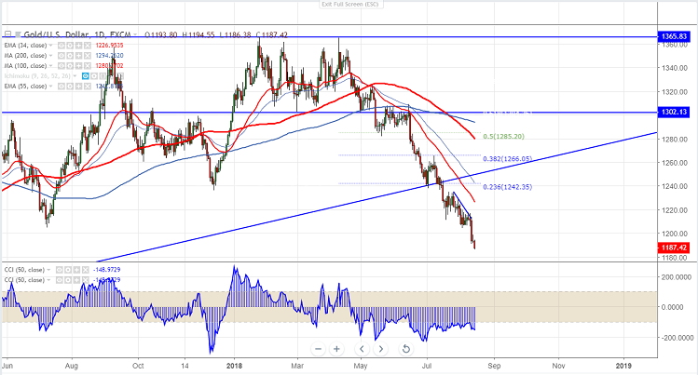Open settings gear of upper CCI (50, close)
Image resolution: width=698 pixels, height=375 pixels.
[68, 270]
